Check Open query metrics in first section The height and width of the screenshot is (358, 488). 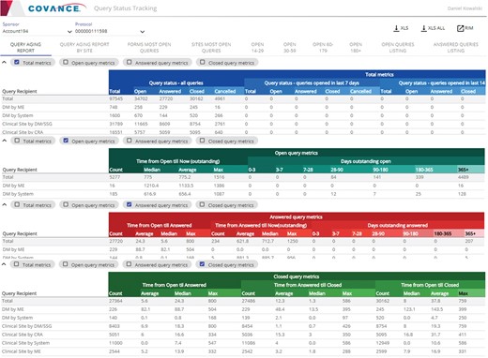tap(66, 62)
